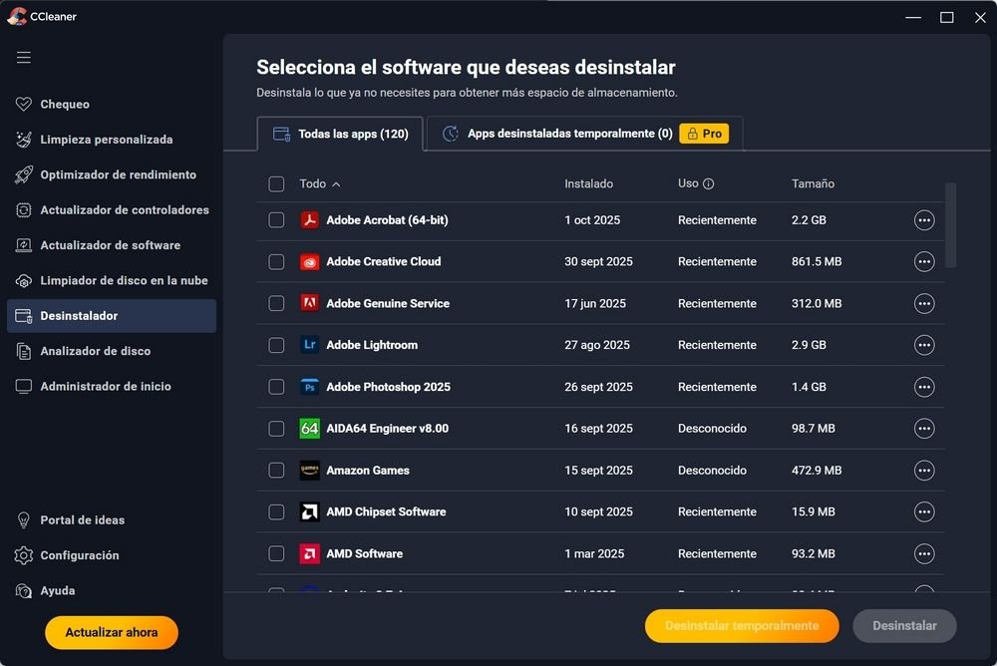Toggle the hamburger menu icon
The image size is (997, 666).
pyautogui.click(x=24, y=57)
